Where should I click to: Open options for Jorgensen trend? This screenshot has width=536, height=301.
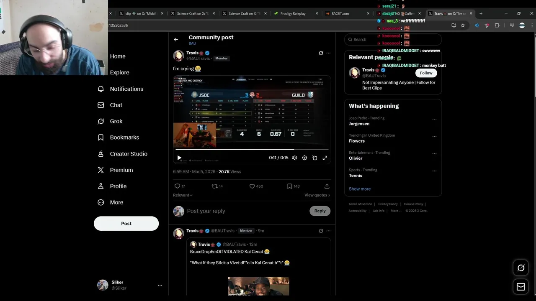pyautogui.click(x=434, y=119)
